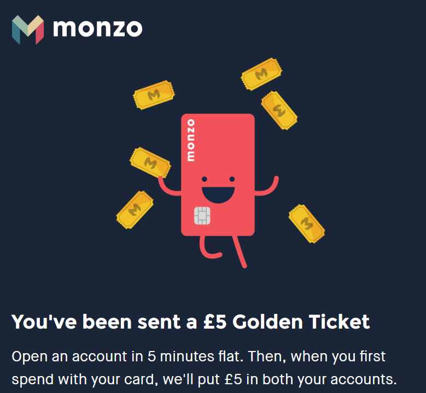The width and height of the screenshot is (426, 393).
Task: Click the golden ticket at lower right of card
Action: coord(307,224)
